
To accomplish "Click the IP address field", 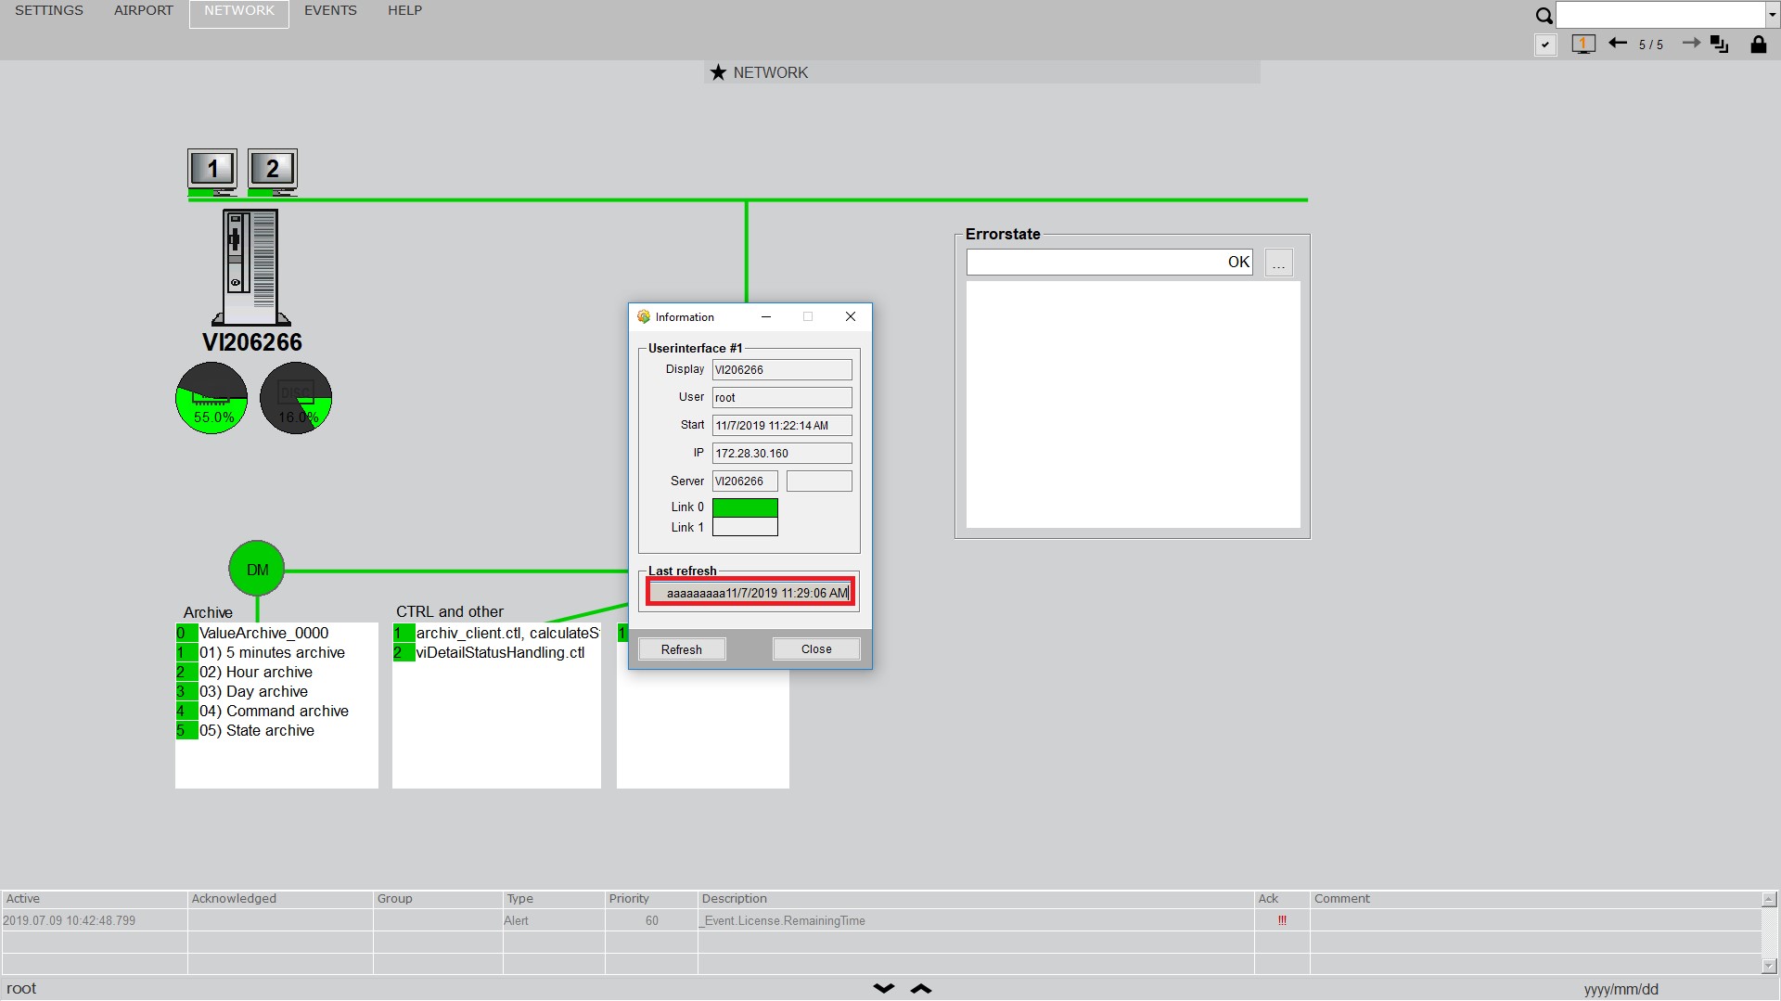I will tap(781, 454).
